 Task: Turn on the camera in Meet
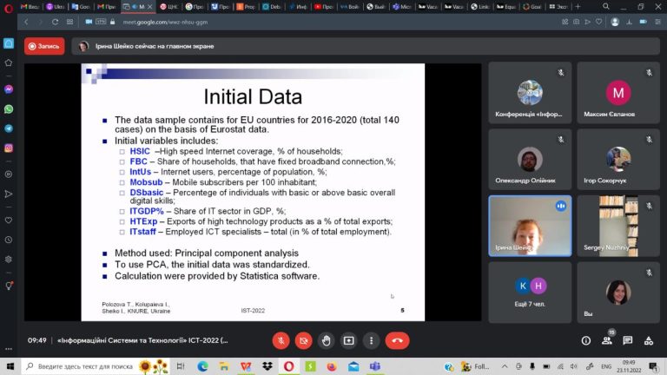pos(303,340)
